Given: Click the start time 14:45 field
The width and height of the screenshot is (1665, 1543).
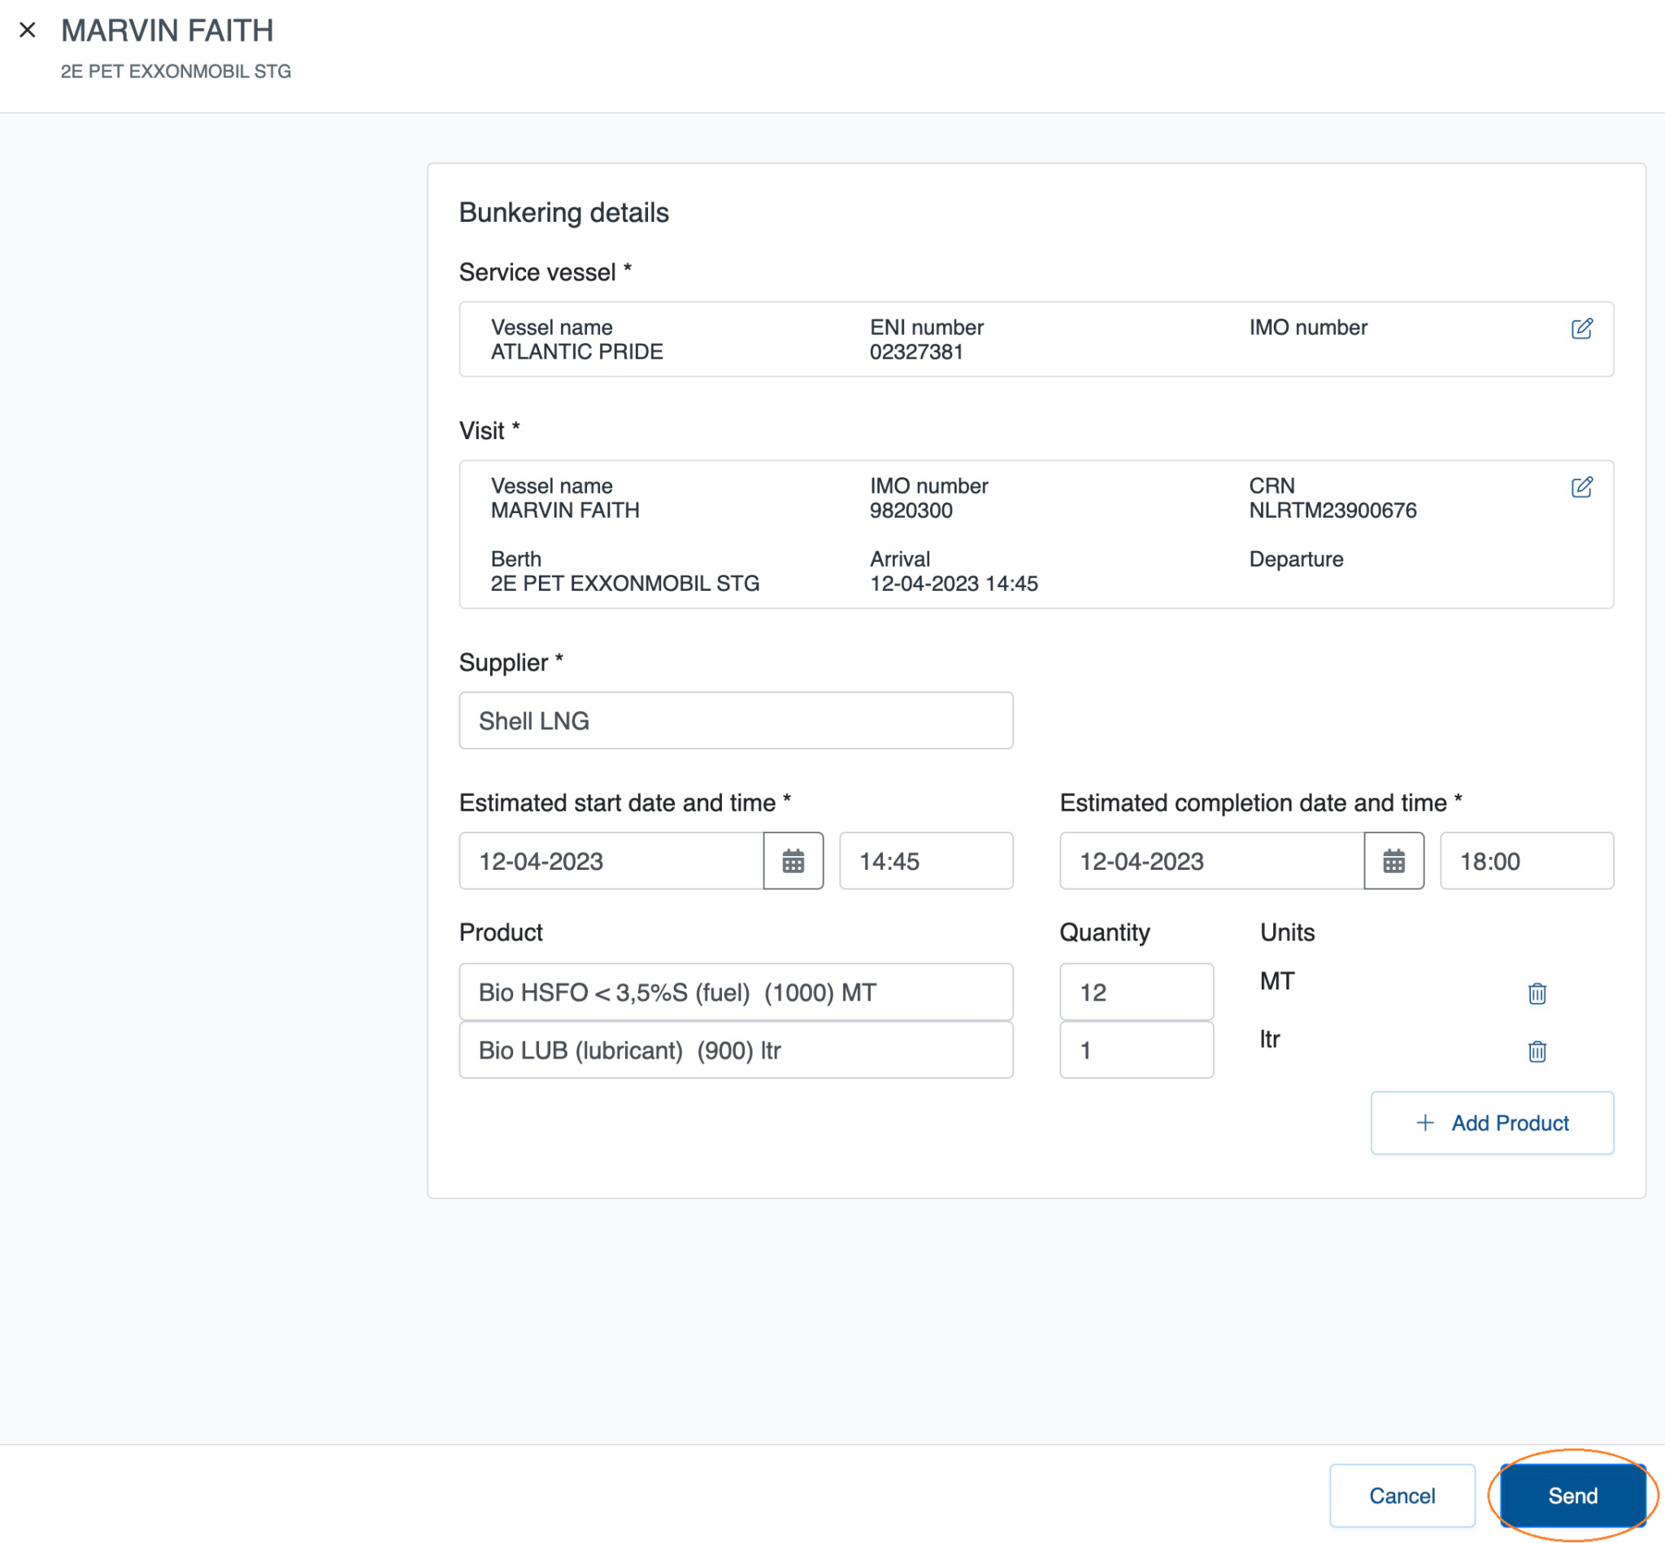Looking at the screenshot, I should coord(925,861).
